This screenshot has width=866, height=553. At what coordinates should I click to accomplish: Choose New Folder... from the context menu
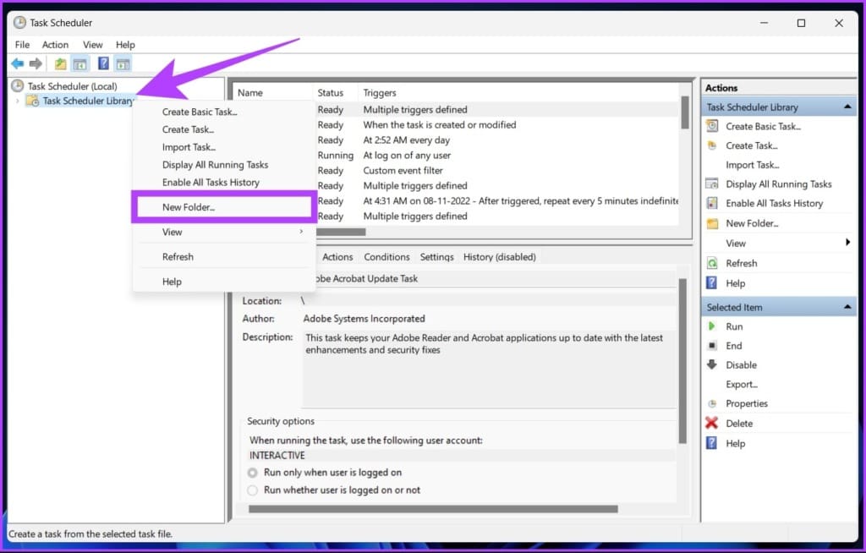223,207
